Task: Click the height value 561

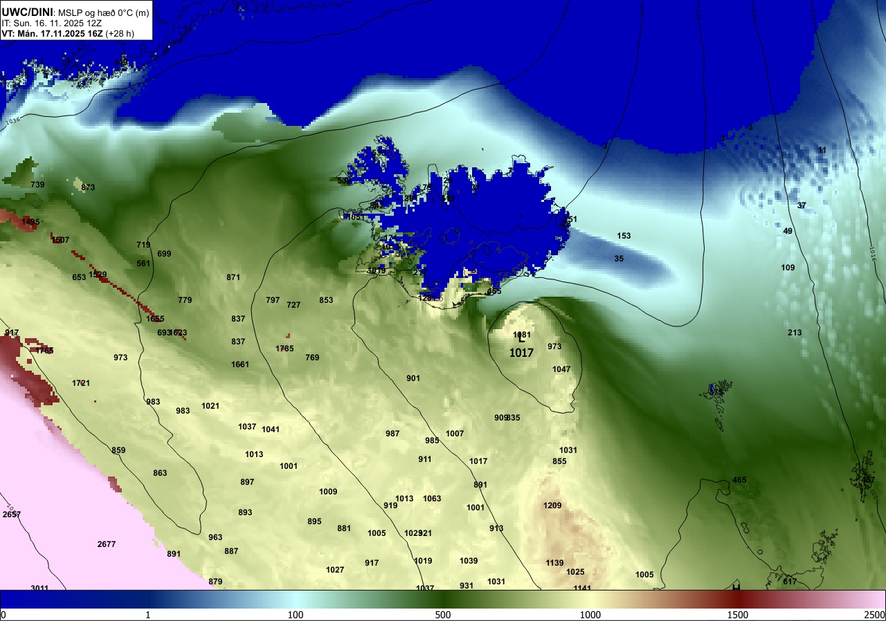Action: [143, 263]
